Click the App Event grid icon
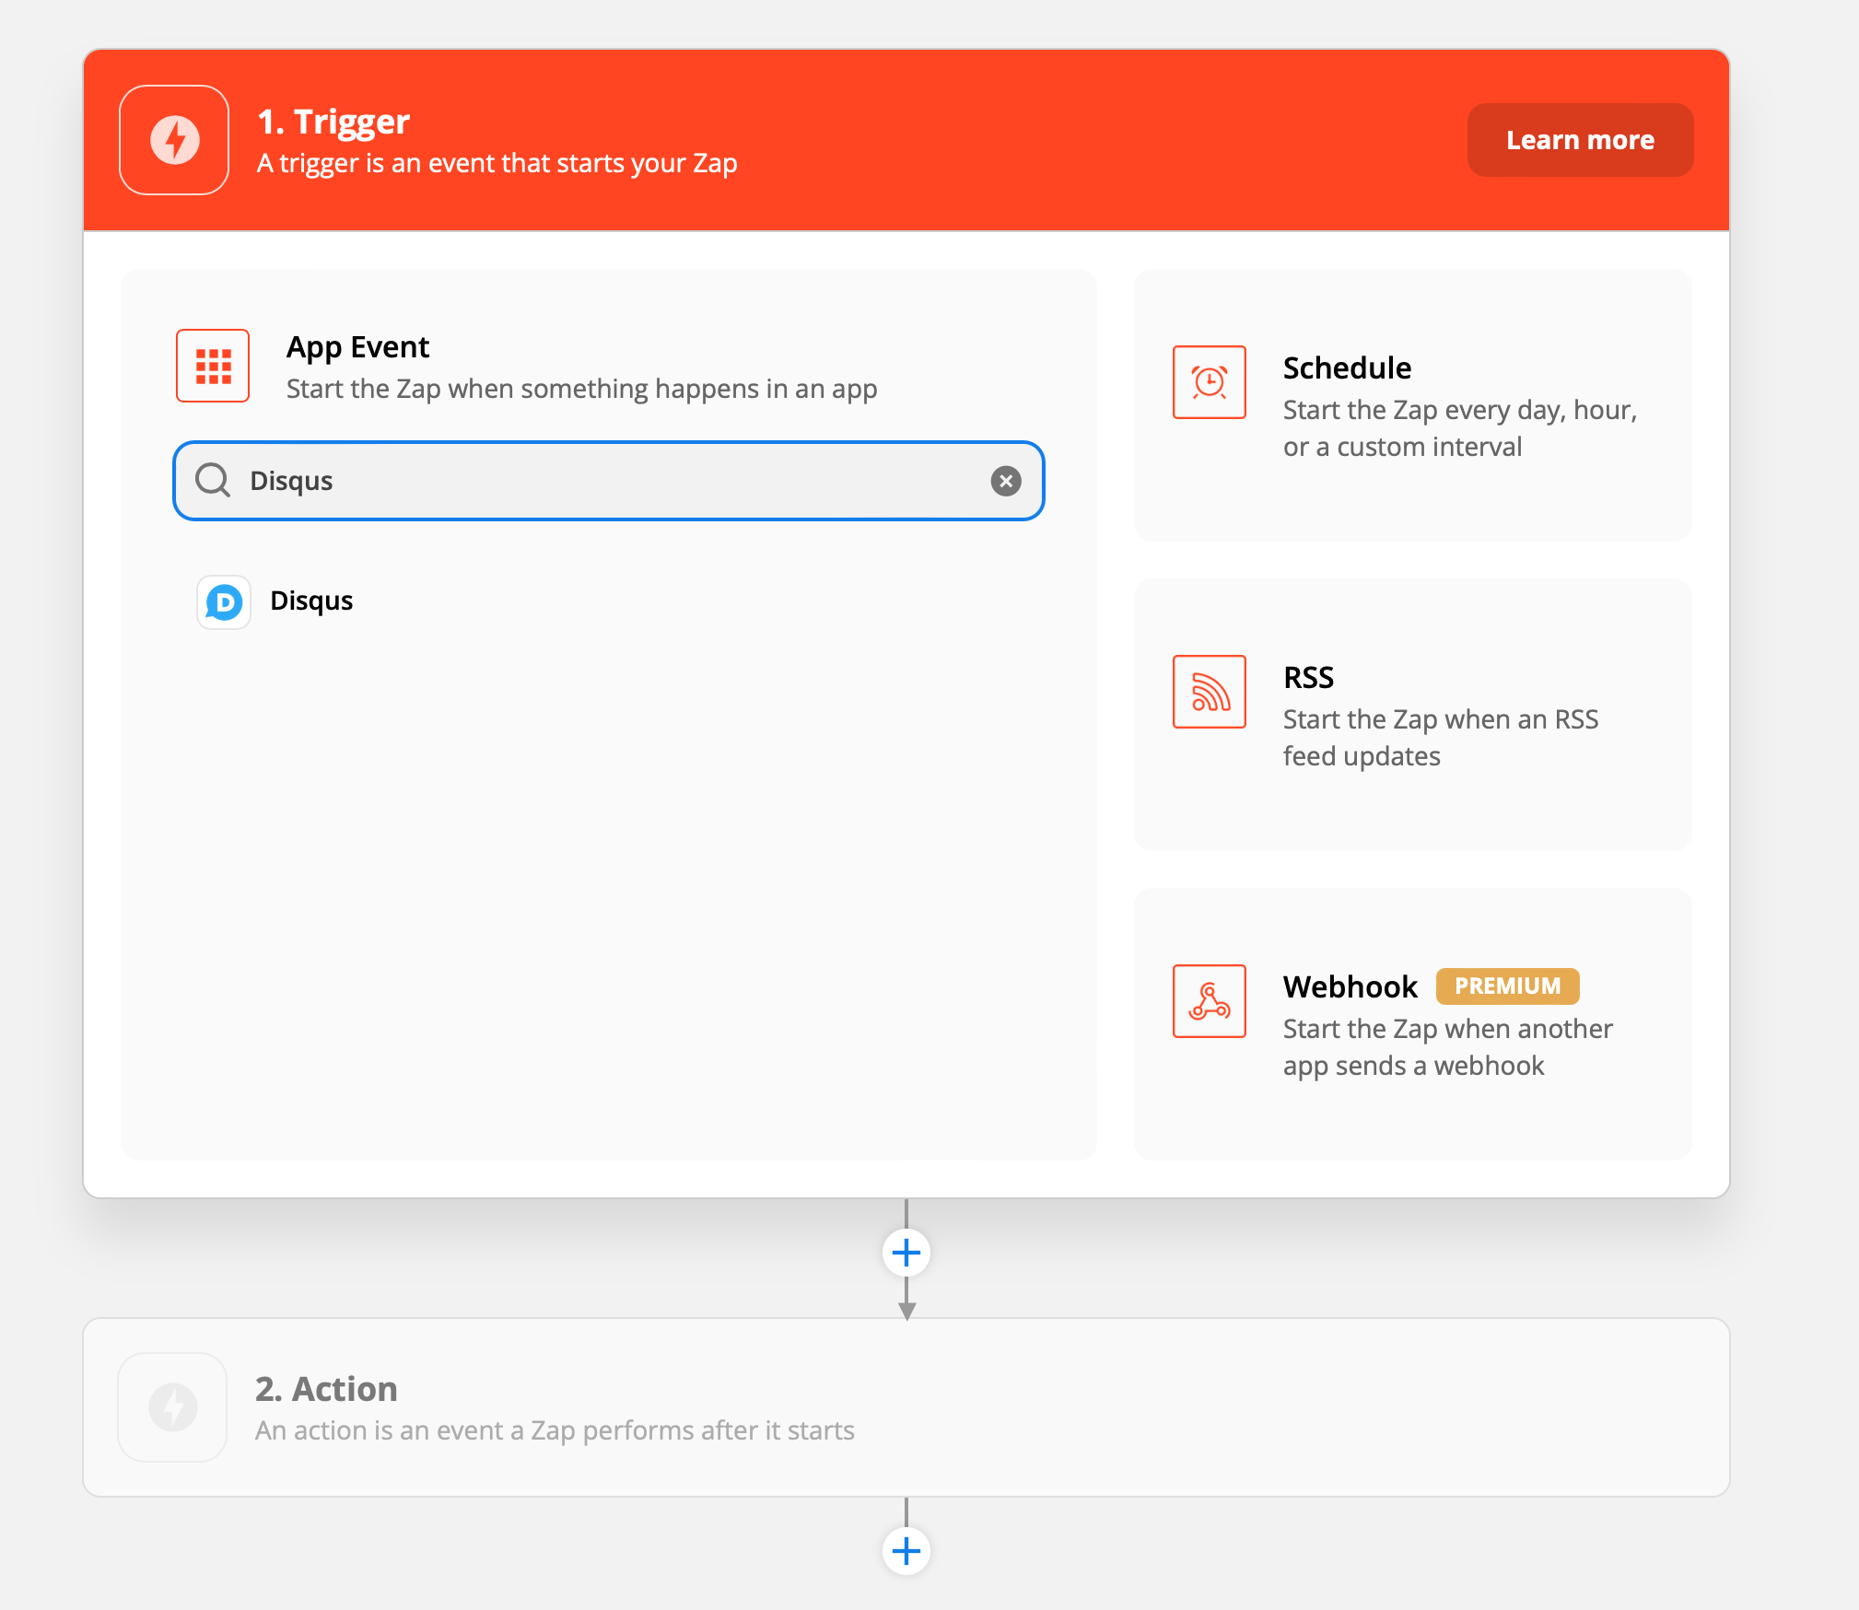This screenshot has width=1859, height=1610. point(213,366)
